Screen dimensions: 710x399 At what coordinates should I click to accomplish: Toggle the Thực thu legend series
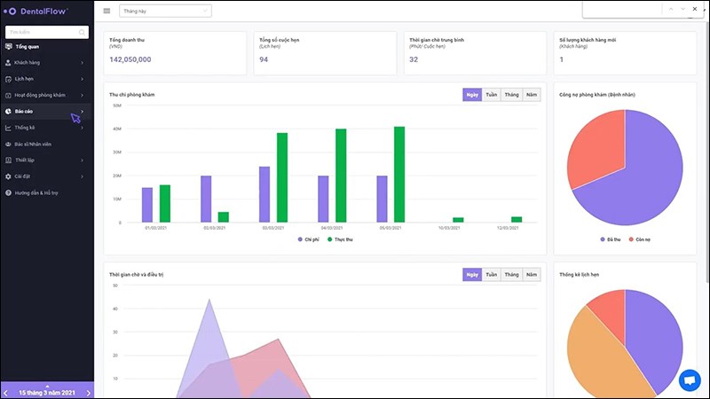click(x=340, y=239)
